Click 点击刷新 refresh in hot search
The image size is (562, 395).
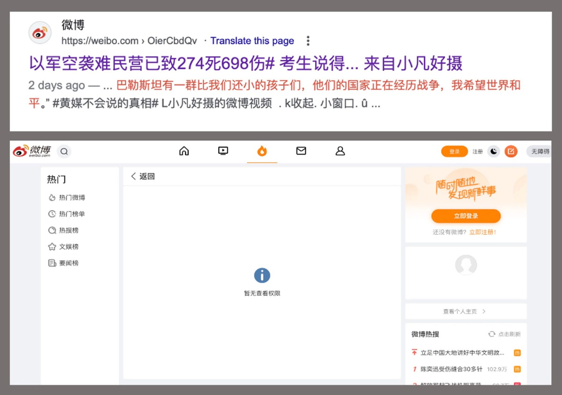[x=504, y=334]
